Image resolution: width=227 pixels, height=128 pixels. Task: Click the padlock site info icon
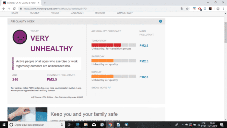pyautogui.click(x=21, y=9)
